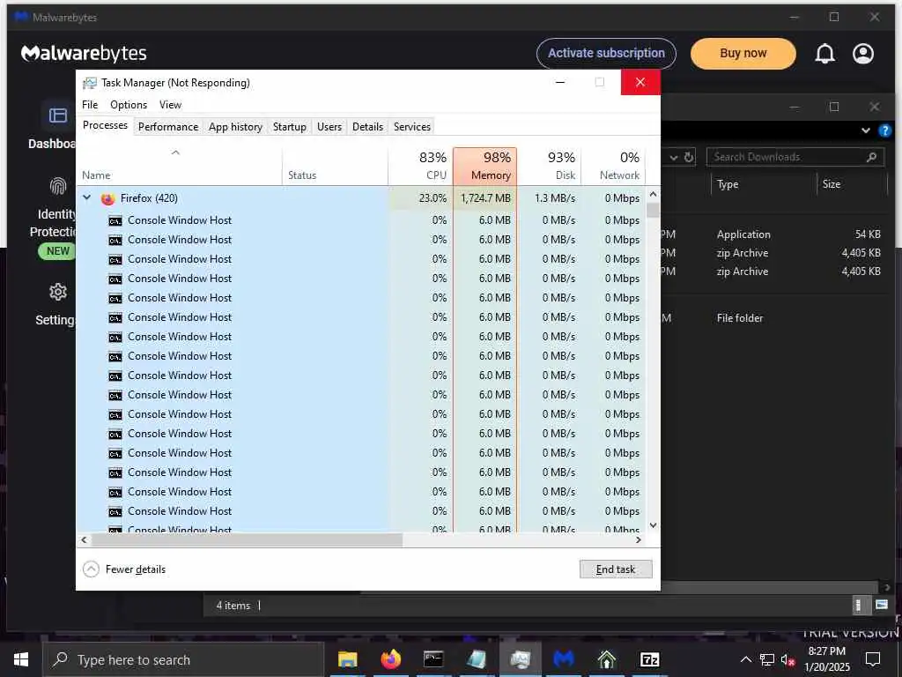
Task: Click the Firefox process icon in Task Manager
Action: point(107,198)
